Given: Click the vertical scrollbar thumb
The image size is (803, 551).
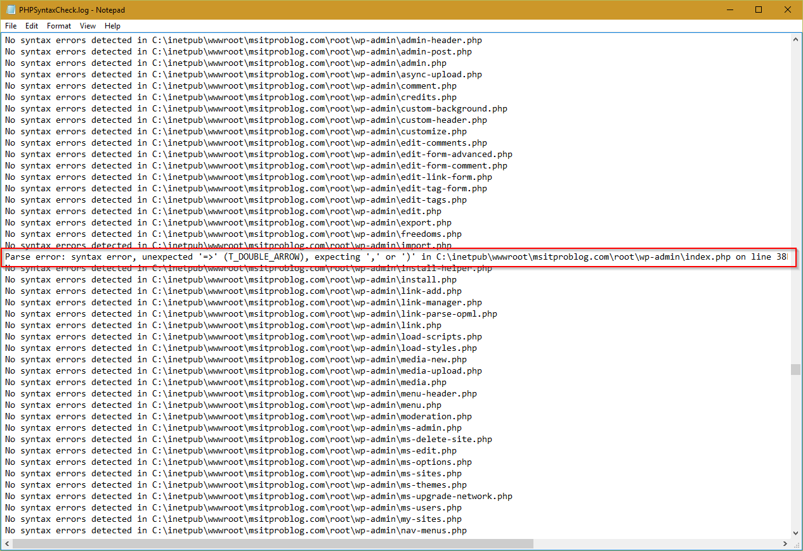Looking at the screenshot, I should click(795, 369).
